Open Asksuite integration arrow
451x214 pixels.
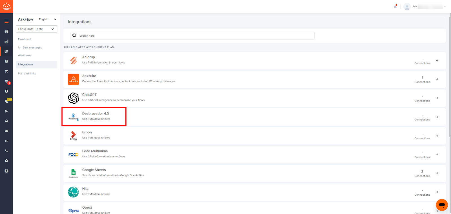(437, 79)
